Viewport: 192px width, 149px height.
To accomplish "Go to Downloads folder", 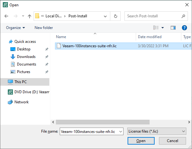I will (26, 57).
